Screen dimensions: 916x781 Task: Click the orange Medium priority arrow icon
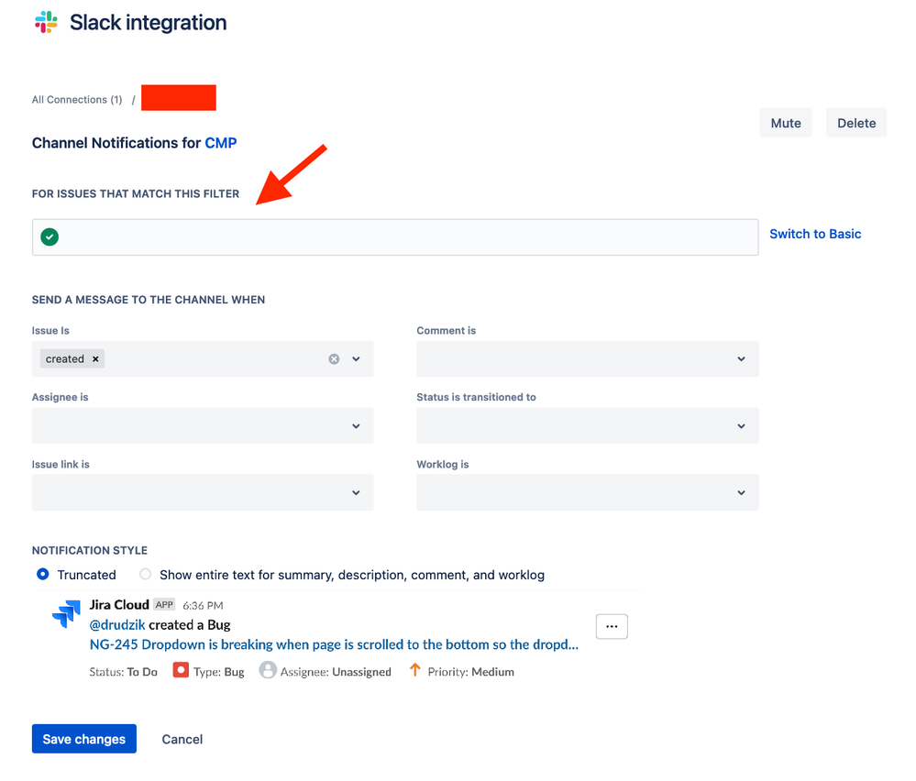tap(414, 669)
